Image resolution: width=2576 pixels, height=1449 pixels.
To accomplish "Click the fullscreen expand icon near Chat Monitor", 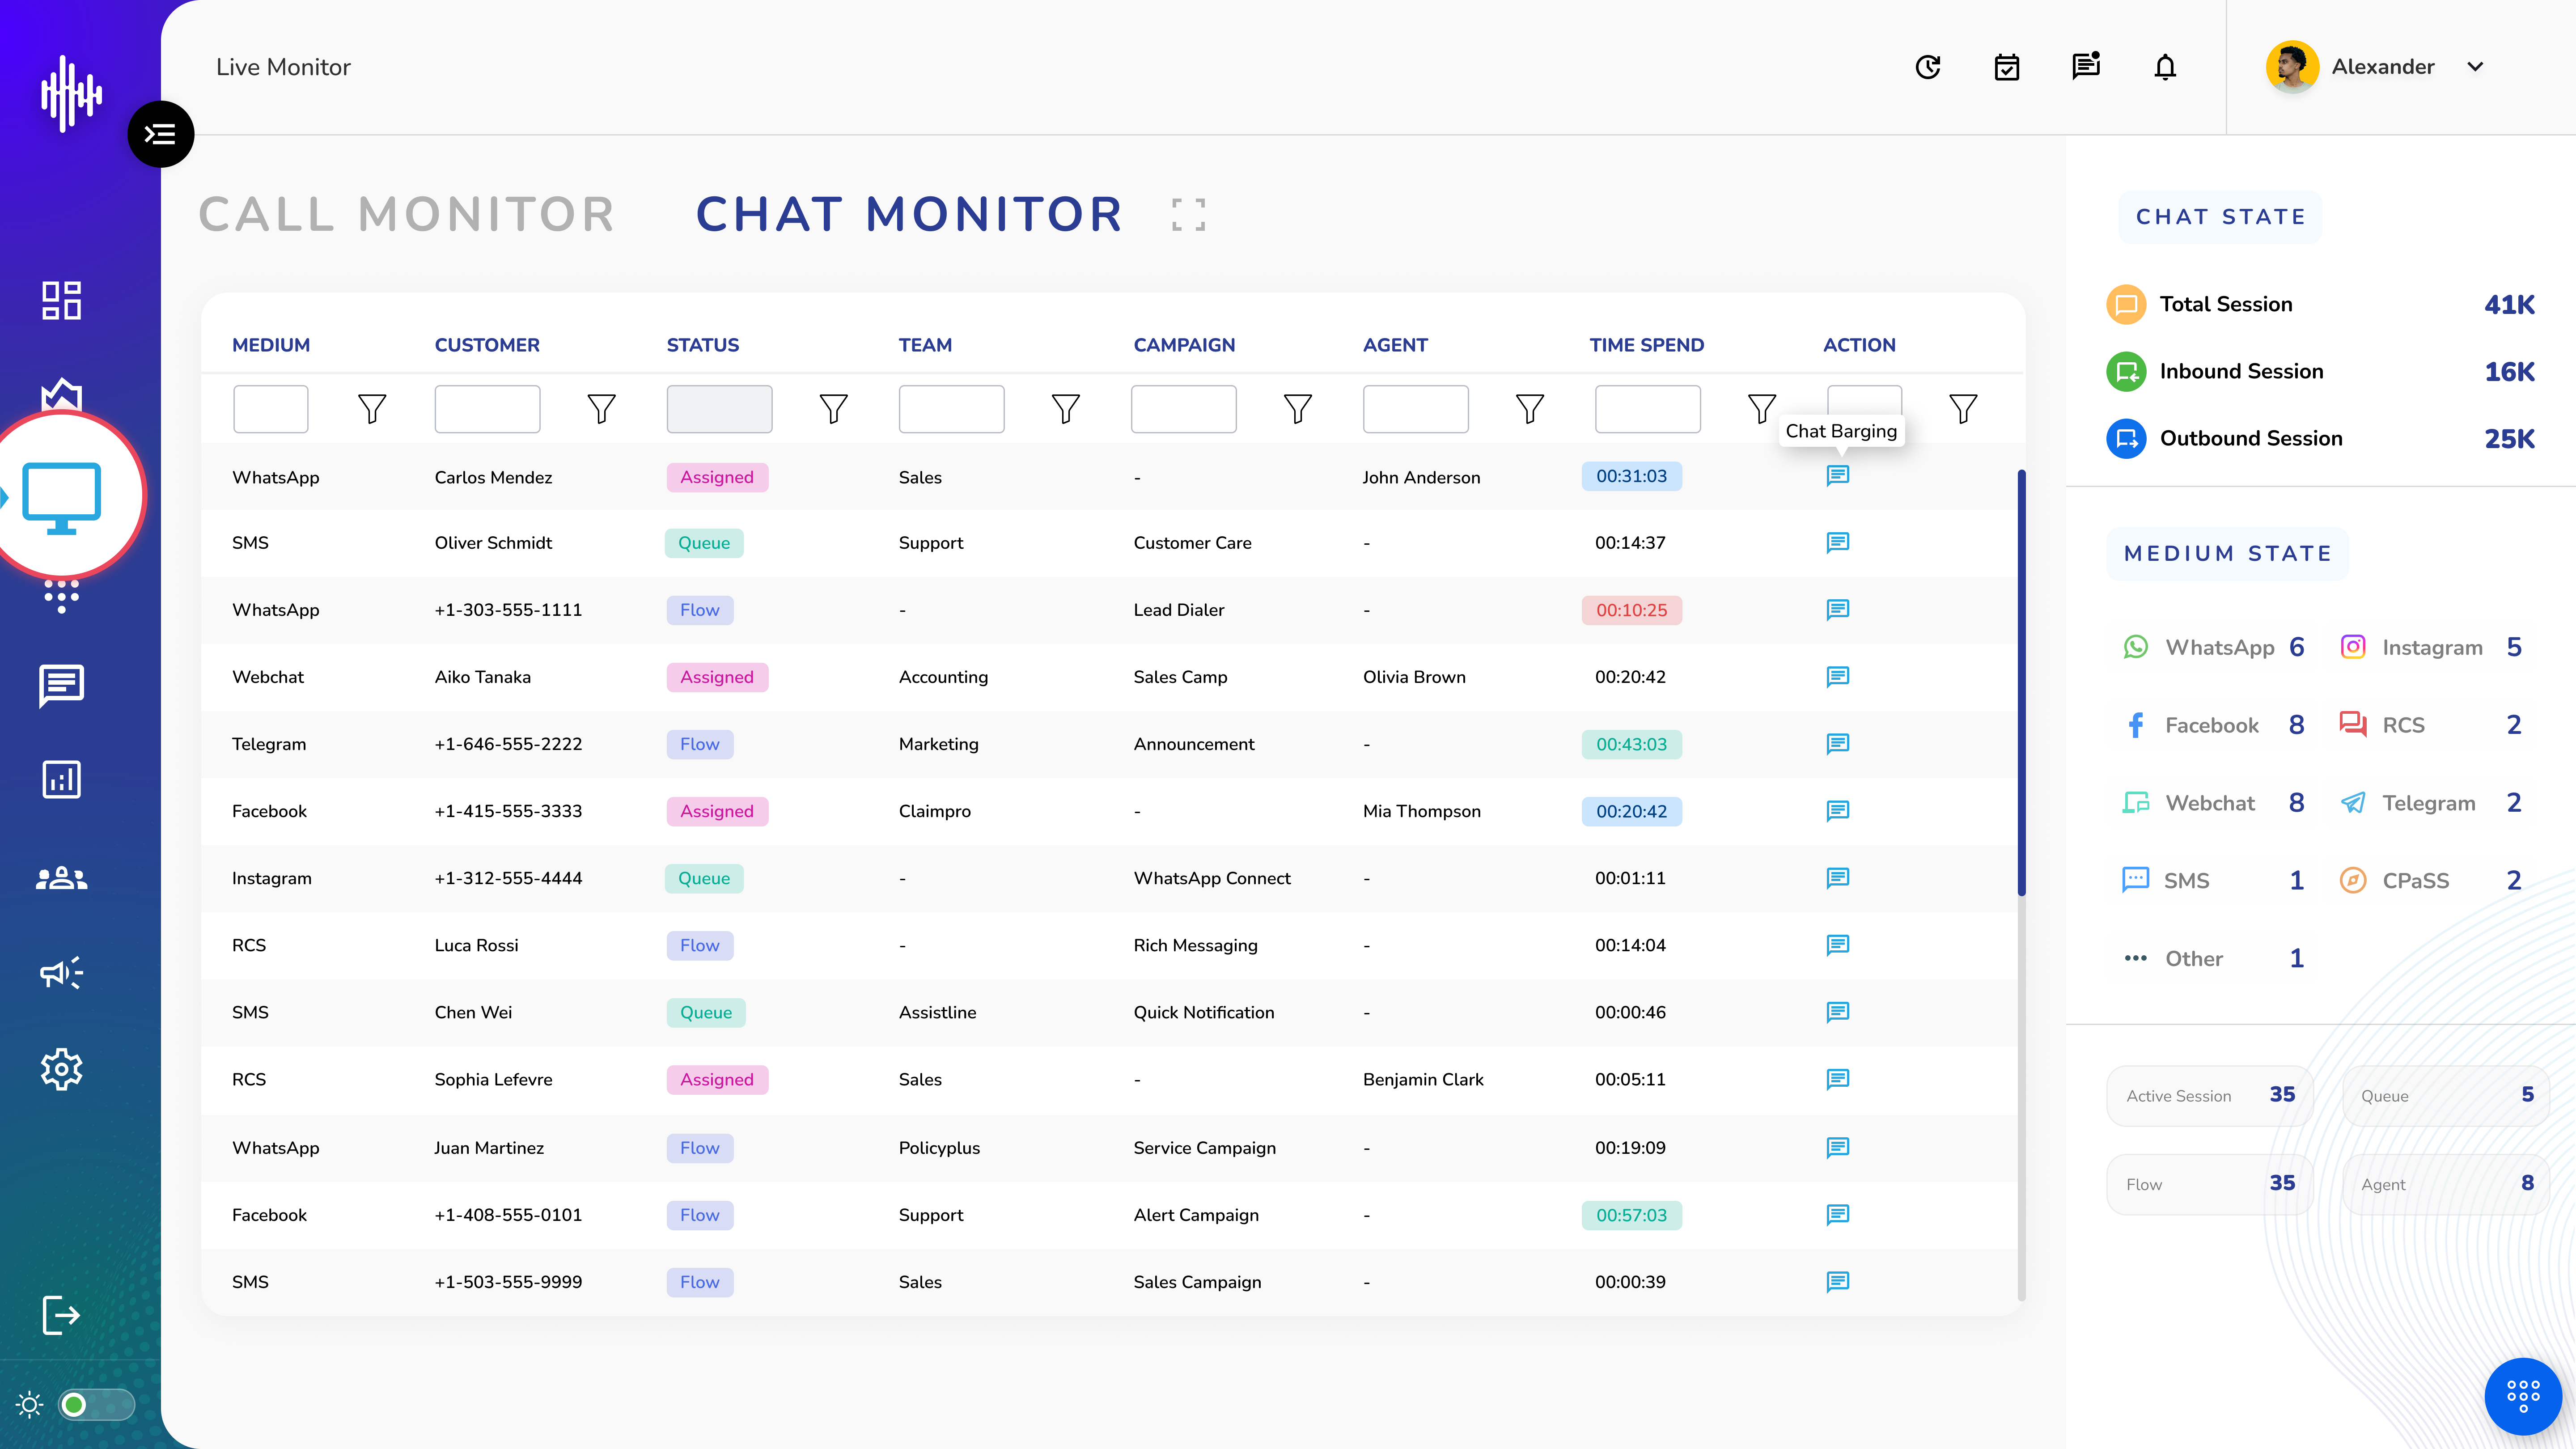I will tap(1188, 214).
